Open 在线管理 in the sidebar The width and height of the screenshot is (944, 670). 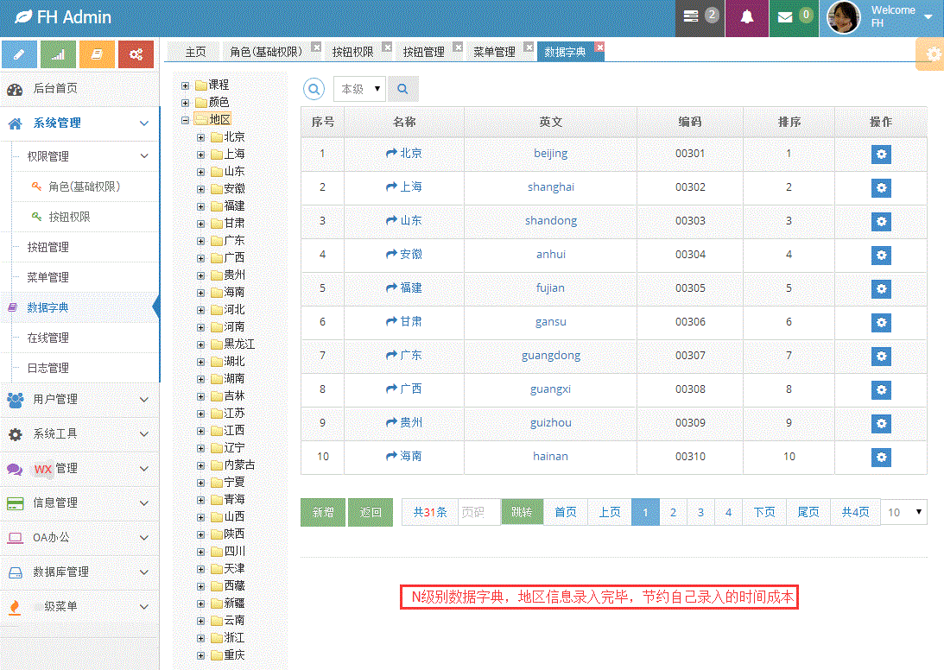click(48, 338)
